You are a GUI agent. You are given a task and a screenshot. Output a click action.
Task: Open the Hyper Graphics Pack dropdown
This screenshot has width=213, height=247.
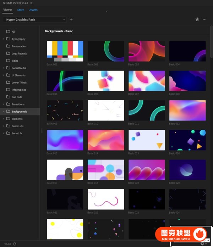click(35, 19)
